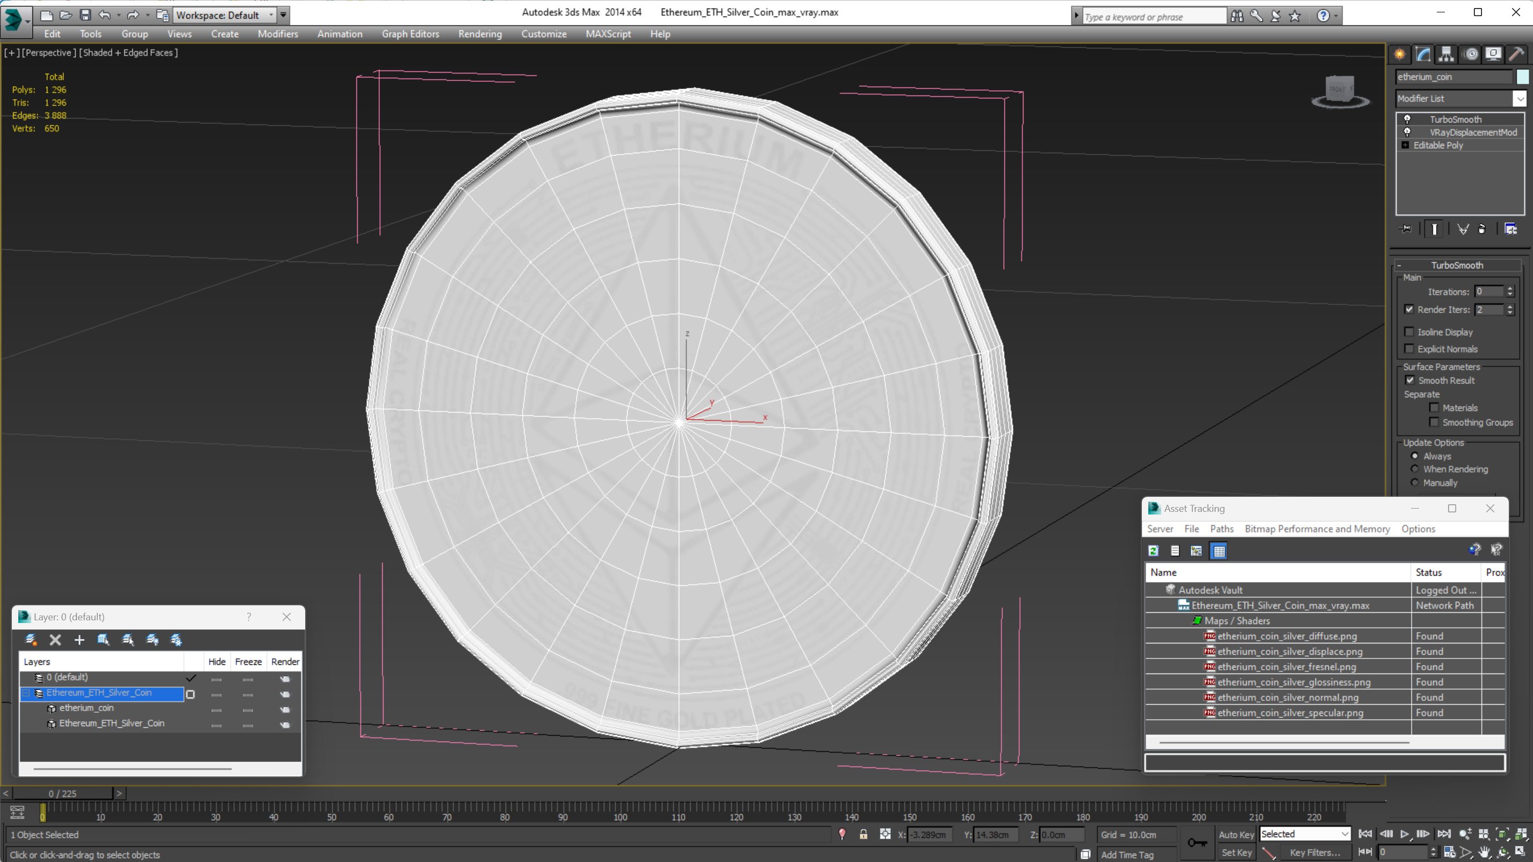
Task: Select Always update option
Action: [1415, 455]
